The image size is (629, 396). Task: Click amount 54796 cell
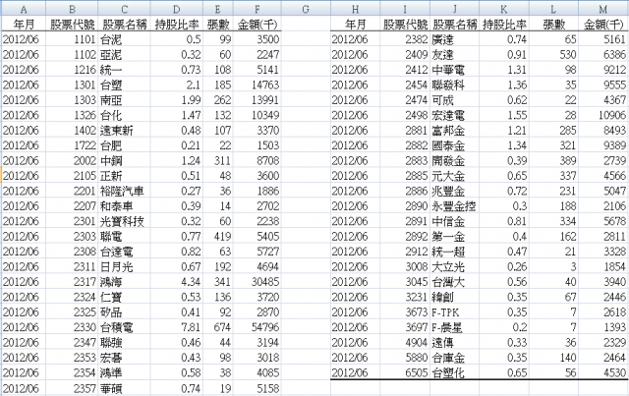[x=257, y=327]
